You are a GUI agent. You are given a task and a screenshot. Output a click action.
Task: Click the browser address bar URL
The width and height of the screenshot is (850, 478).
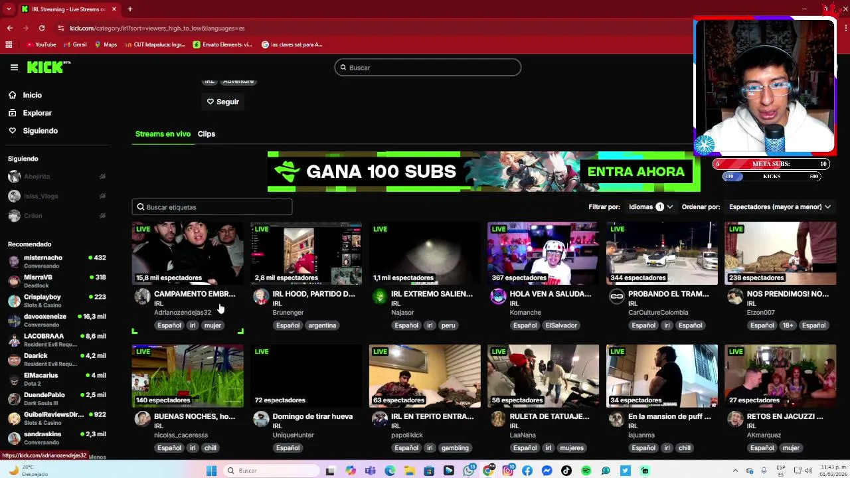(157, 28)
